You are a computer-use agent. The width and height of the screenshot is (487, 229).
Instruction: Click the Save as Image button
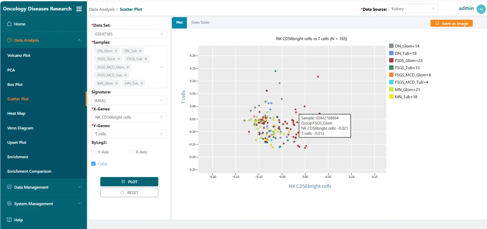[x=452, y=23]
